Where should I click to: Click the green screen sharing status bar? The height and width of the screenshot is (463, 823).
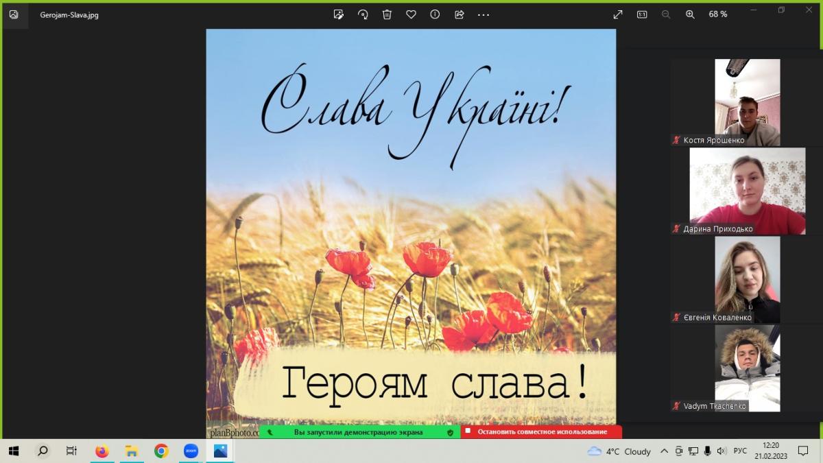[x=359, y=432]
